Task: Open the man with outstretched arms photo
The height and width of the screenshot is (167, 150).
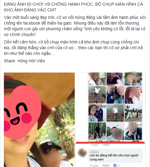Action: click(97, 95)
